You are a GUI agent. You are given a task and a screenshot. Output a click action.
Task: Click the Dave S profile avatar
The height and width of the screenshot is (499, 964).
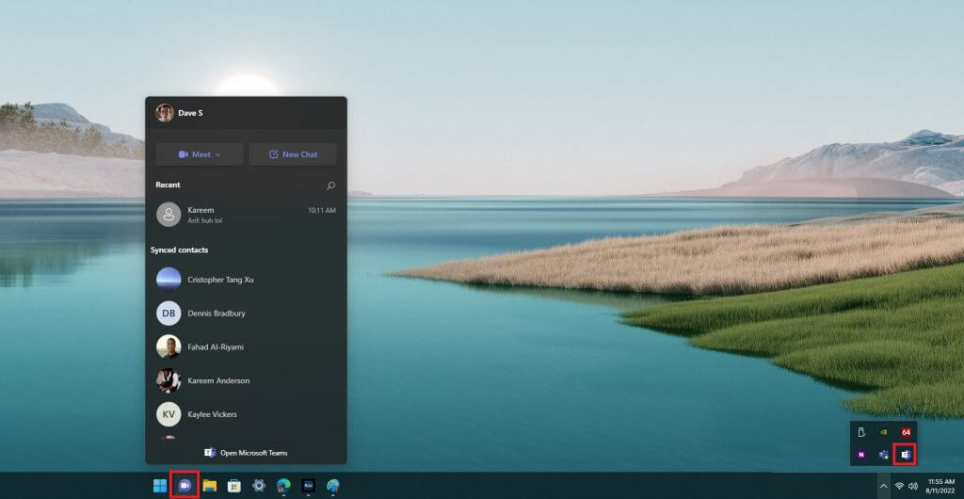(x=164, y=112)
